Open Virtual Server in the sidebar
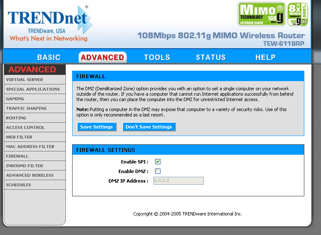 35,79
